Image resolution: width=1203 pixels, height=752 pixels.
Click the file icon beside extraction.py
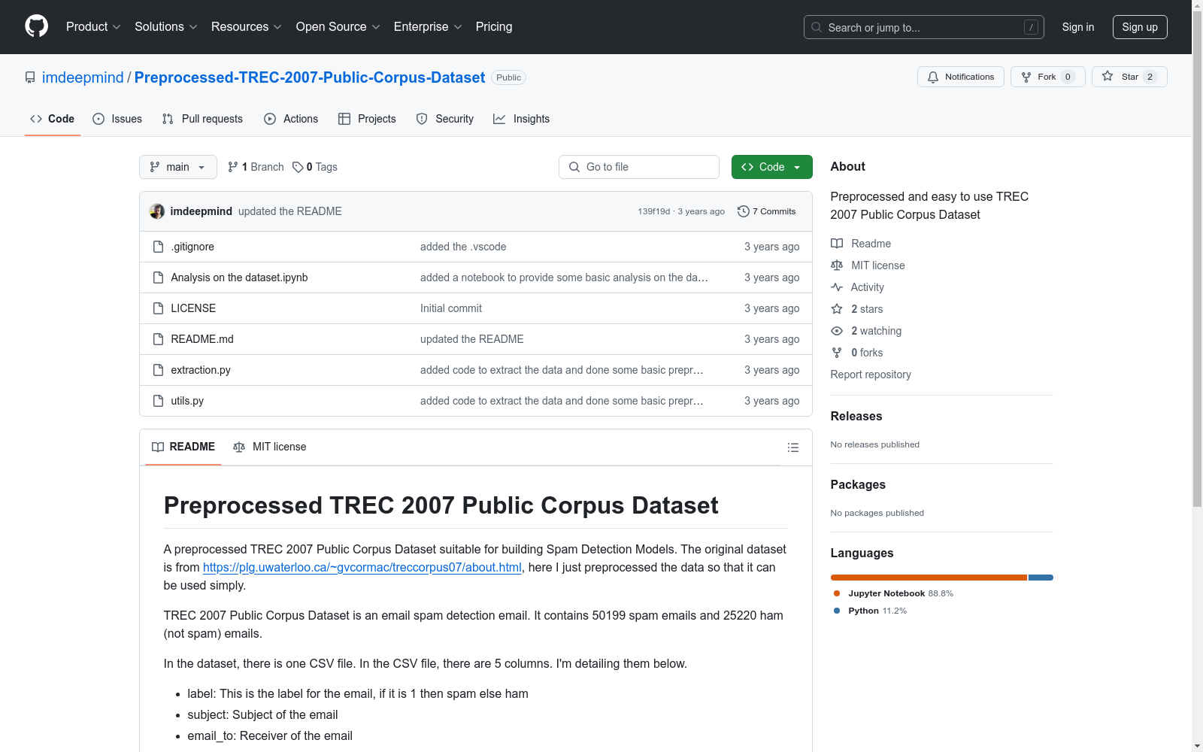pyautogui.click(x=158, y=370)
